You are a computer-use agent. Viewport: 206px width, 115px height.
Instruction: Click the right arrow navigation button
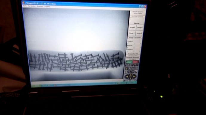click(x=135, y=76)
